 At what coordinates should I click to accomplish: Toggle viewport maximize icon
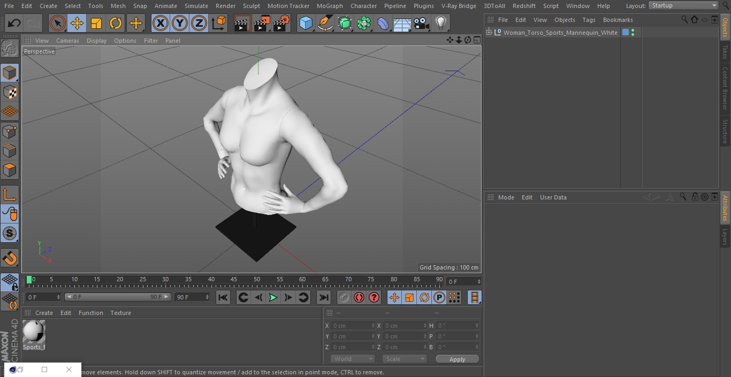[x=476, y=40]
